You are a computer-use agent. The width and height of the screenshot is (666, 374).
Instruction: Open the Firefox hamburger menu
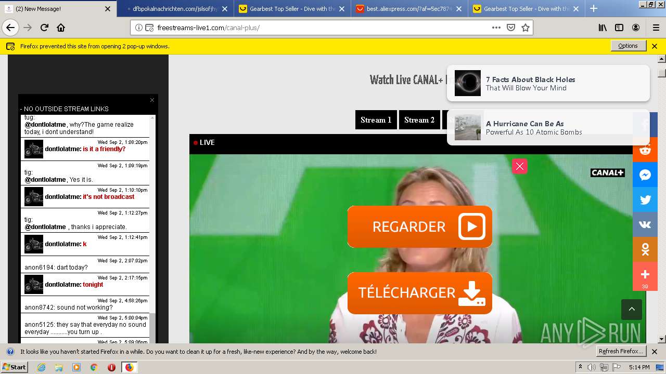656,28
